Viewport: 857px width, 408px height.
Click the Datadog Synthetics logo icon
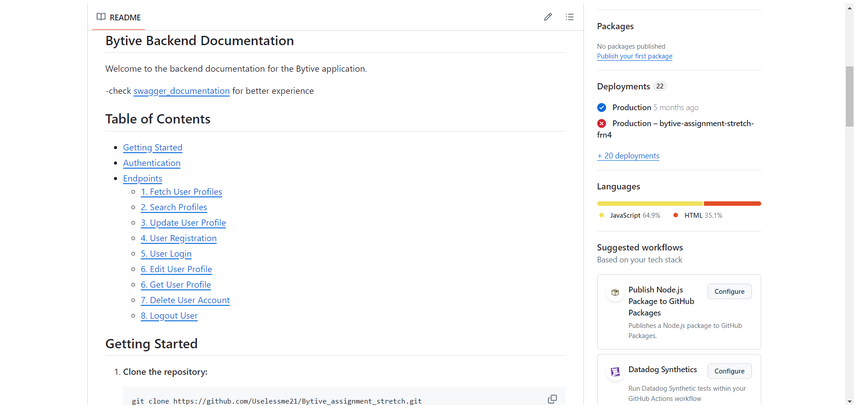tap(615, 372)
